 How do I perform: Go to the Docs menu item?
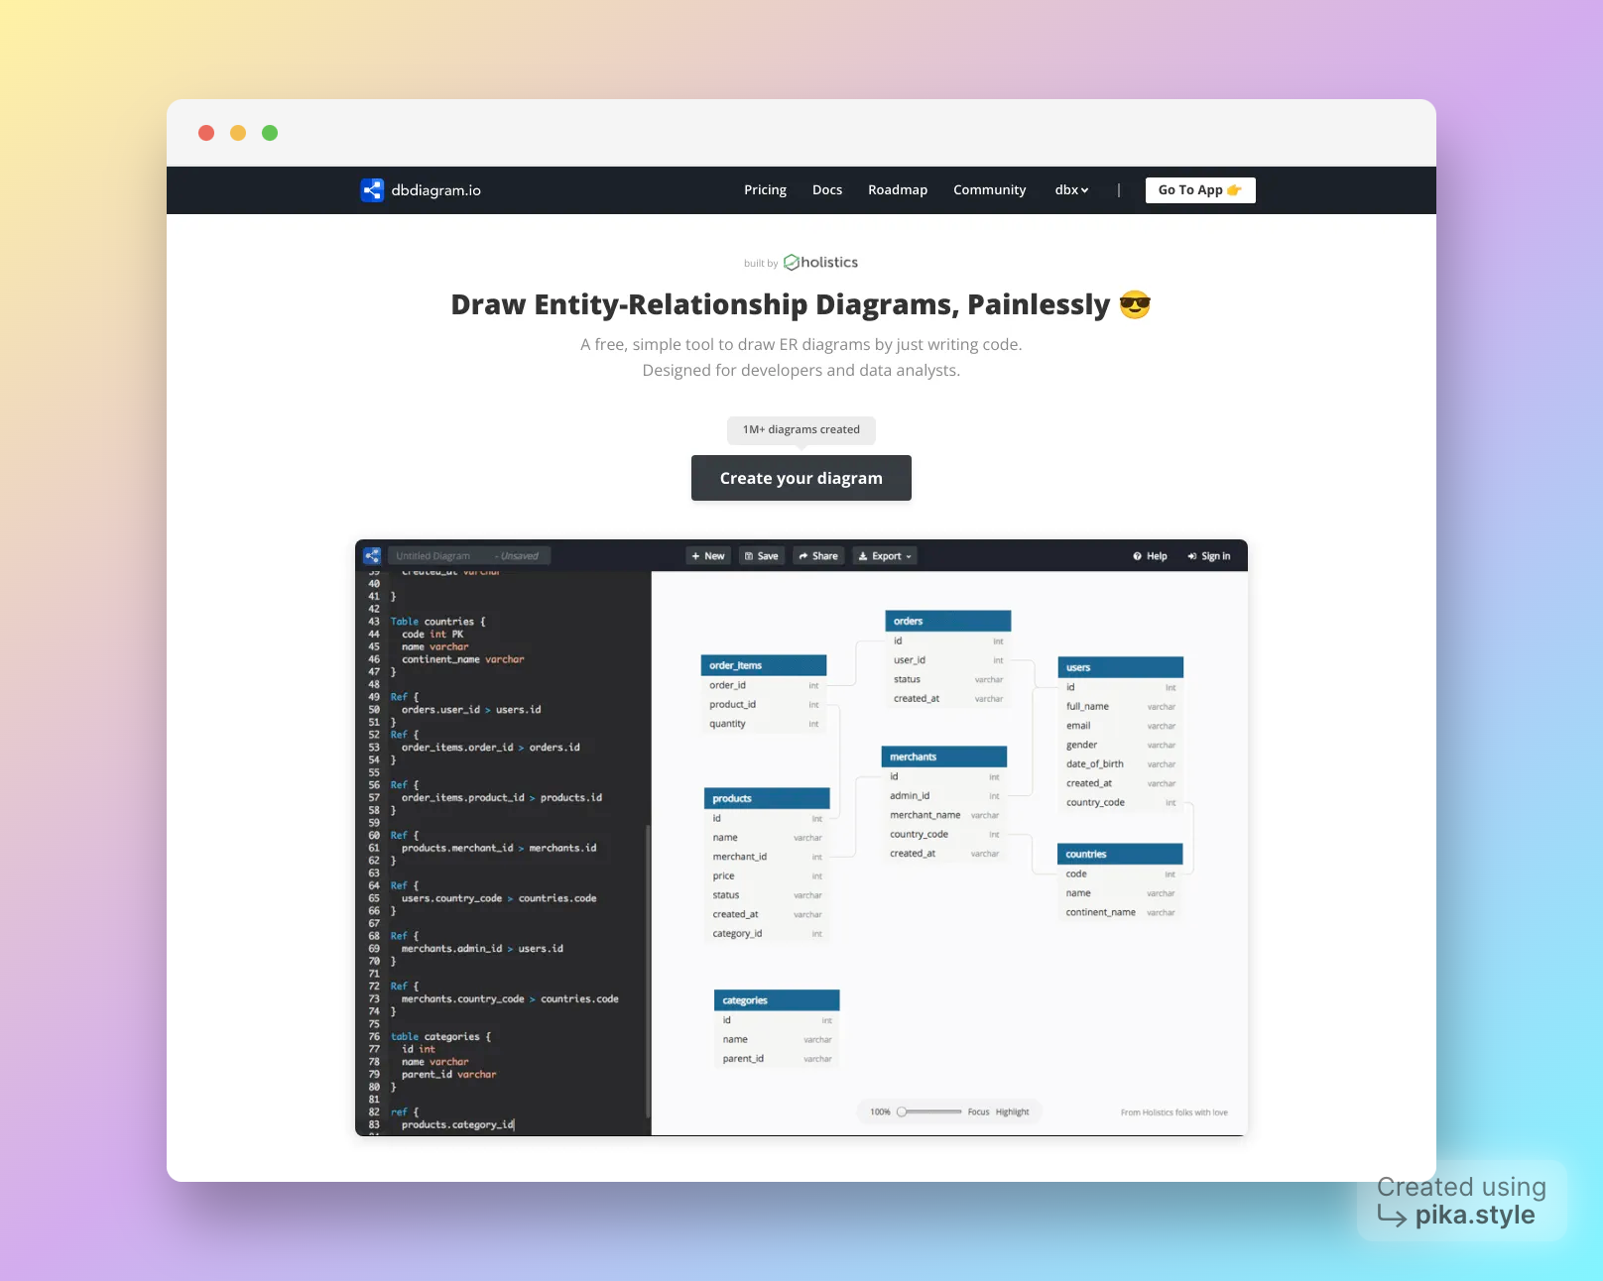(x=826, y=190)
